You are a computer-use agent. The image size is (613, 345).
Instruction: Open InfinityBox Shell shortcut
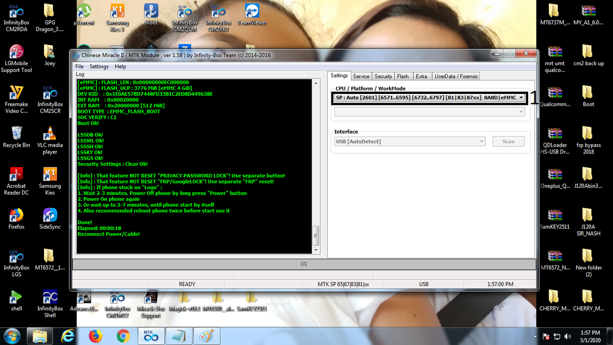pyautogui.click(x=50, y=303)
